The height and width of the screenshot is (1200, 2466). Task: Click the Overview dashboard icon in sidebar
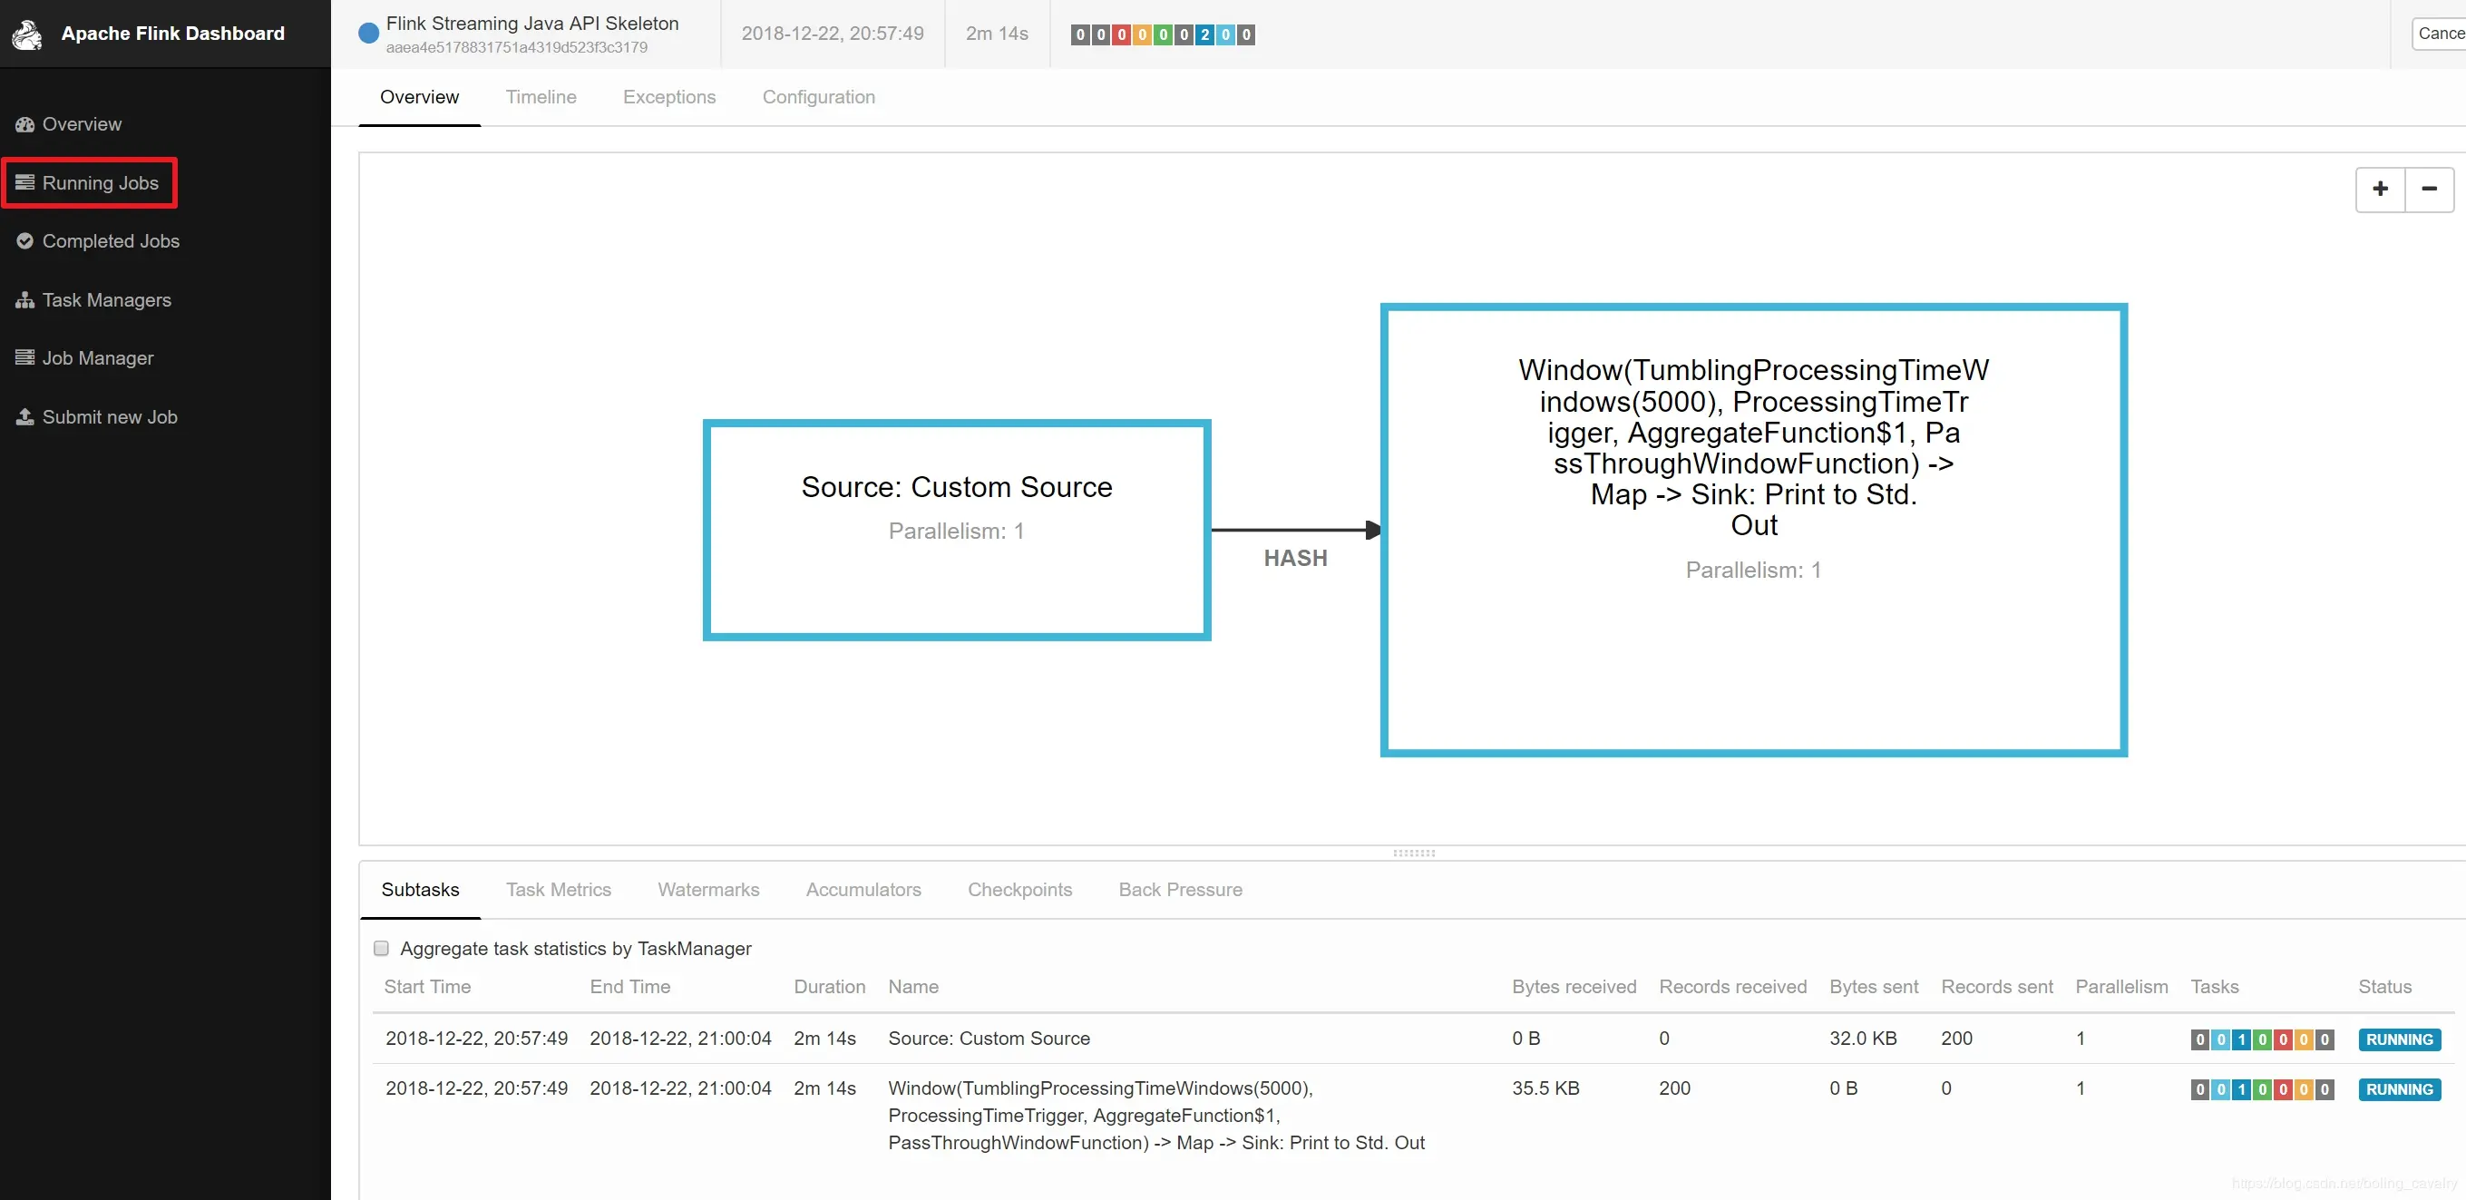click(24, 124)
